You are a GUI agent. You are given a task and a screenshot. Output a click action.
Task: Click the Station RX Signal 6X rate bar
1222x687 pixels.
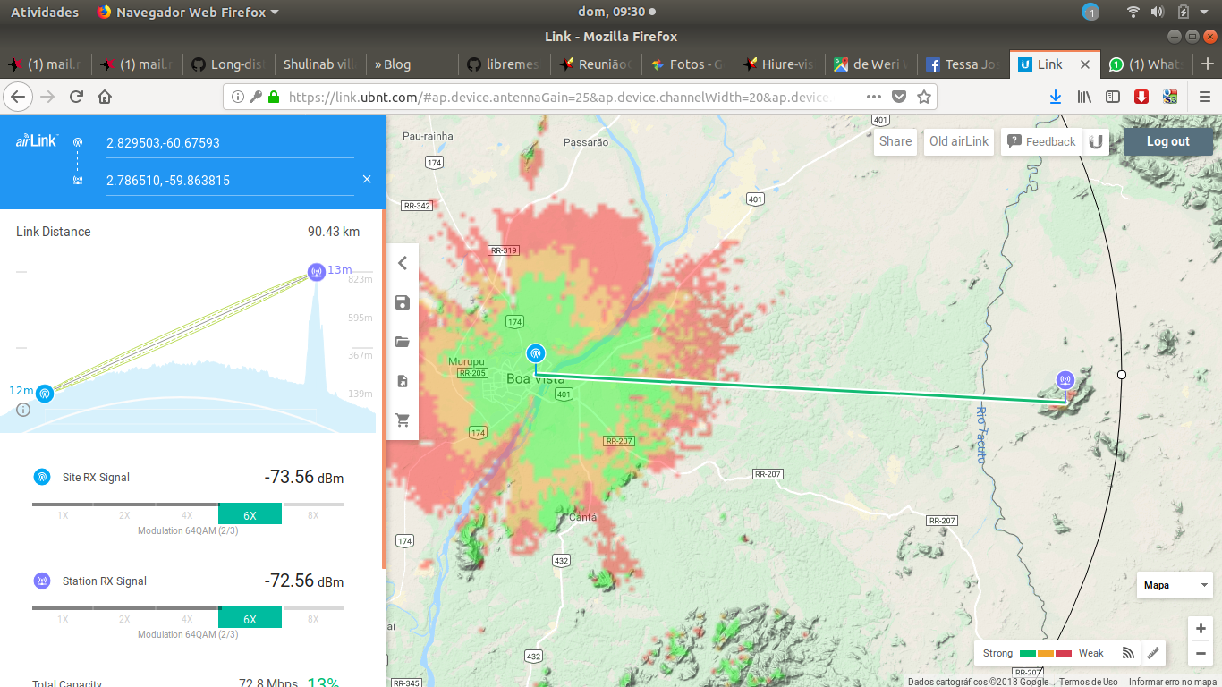tap(250, 618)
